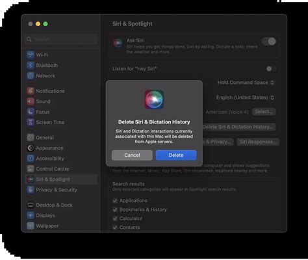308x260 pixels.
Task: Click the Privacy & Security hand icon
Action: [x=31, y=190]
